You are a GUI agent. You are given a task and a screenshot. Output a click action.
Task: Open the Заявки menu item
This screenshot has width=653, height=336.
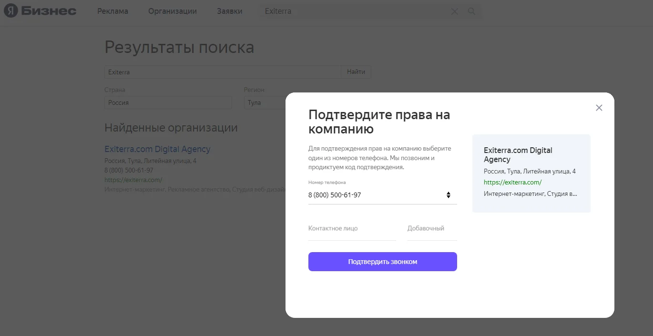pos(229,11)
